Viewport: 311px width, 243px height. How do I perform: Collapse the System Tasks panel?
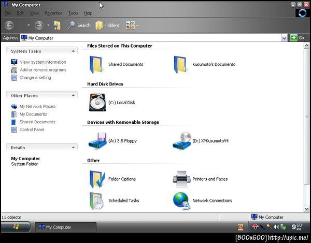(x=73, y=51)
